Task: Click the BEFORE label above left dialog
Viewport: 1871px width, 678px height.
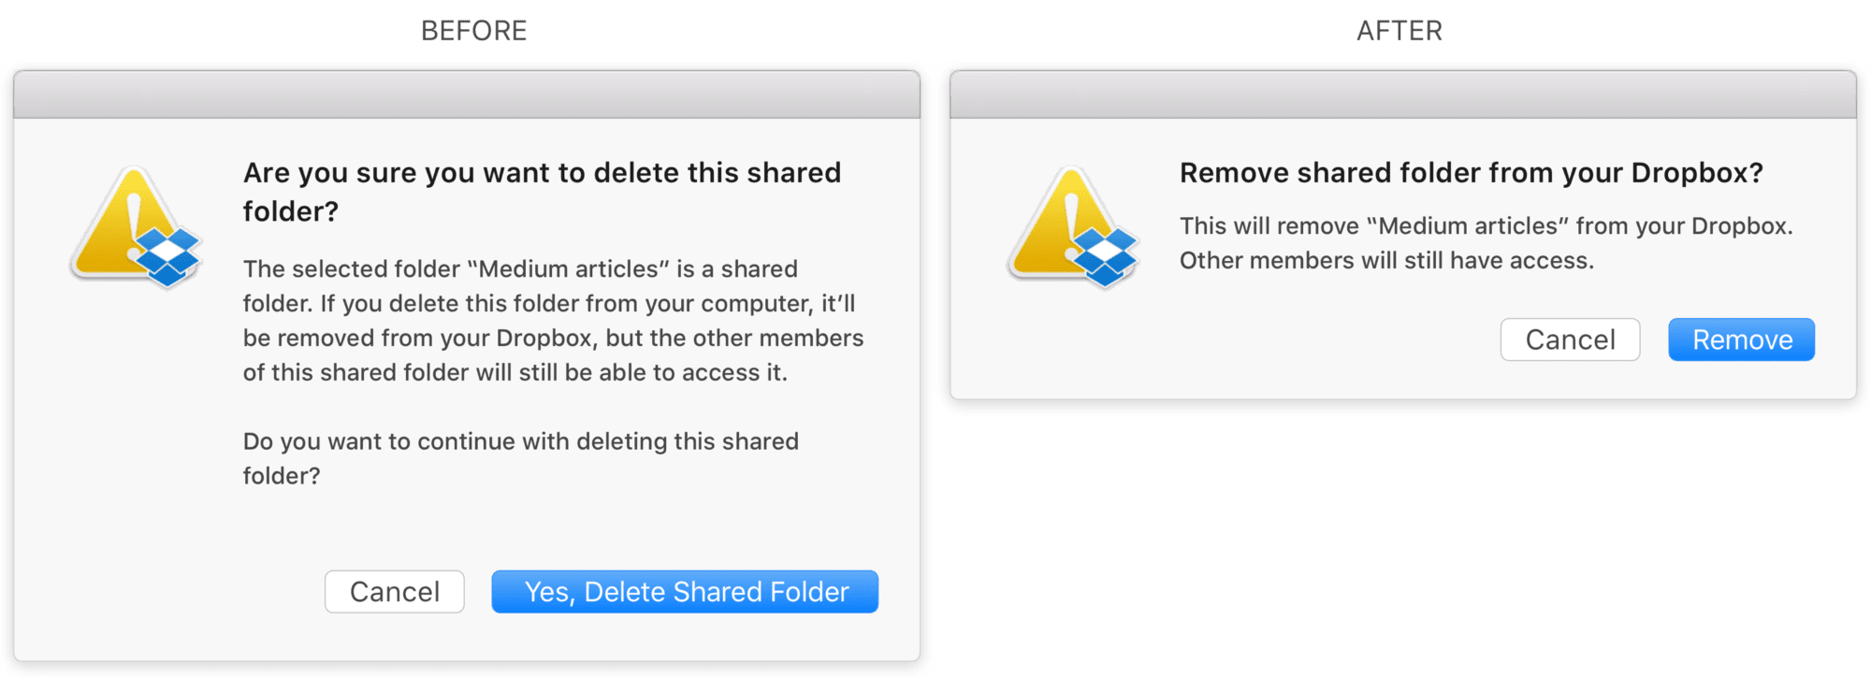Action: click(474, 31)
